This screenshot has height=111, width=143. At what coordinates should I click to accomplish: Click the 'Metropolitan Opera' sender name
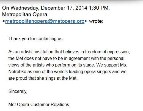click(25, 15)
